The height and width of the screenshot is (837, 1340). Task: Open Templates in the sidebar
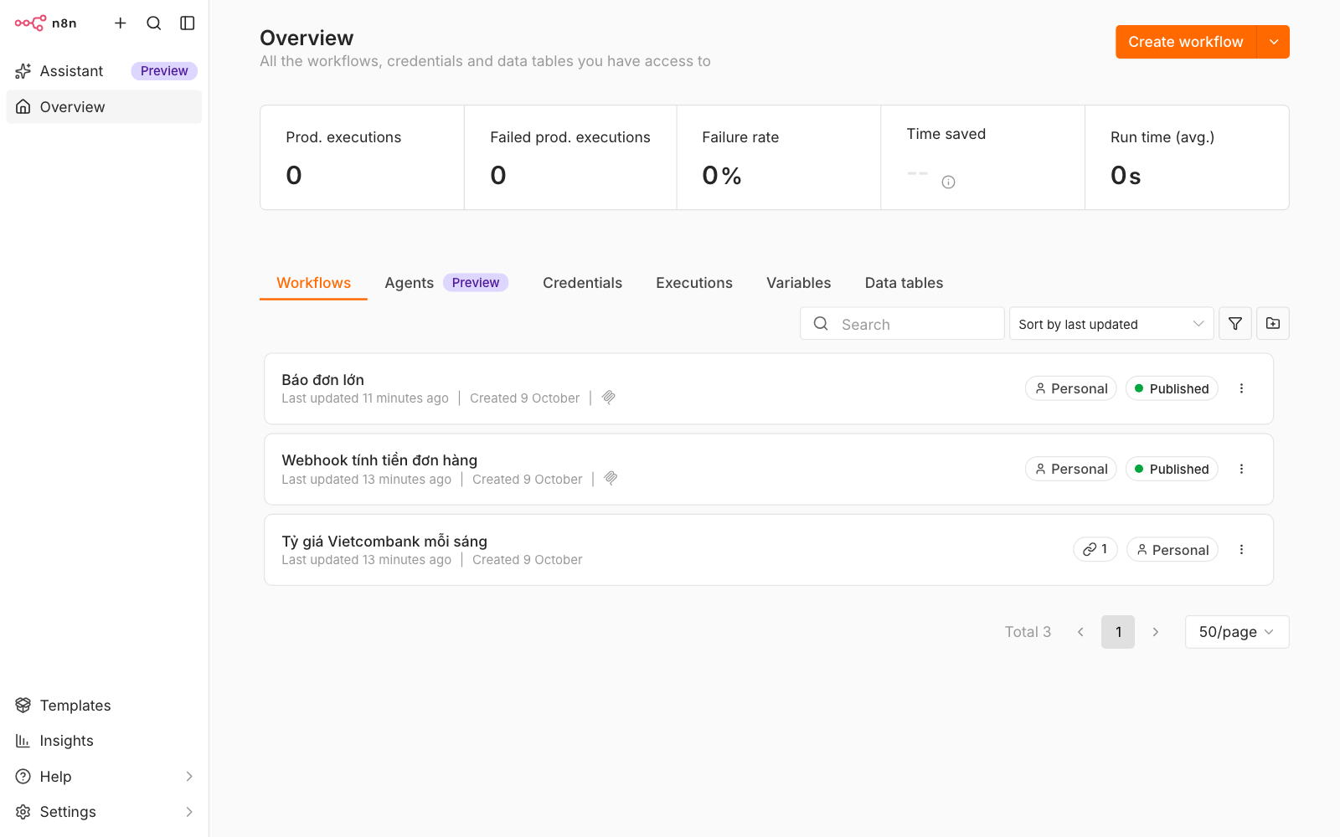point(104,706)
